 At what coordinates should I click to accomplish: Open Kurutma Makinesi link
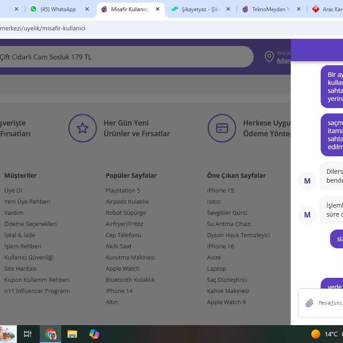point(130,257)
